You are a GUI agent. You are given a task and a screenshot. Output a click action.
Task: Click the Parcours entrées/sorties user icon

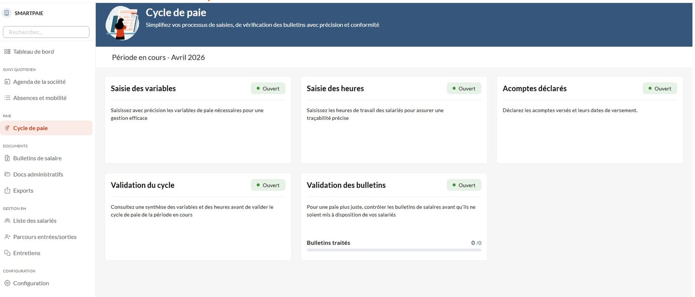(x=7, y=237)
